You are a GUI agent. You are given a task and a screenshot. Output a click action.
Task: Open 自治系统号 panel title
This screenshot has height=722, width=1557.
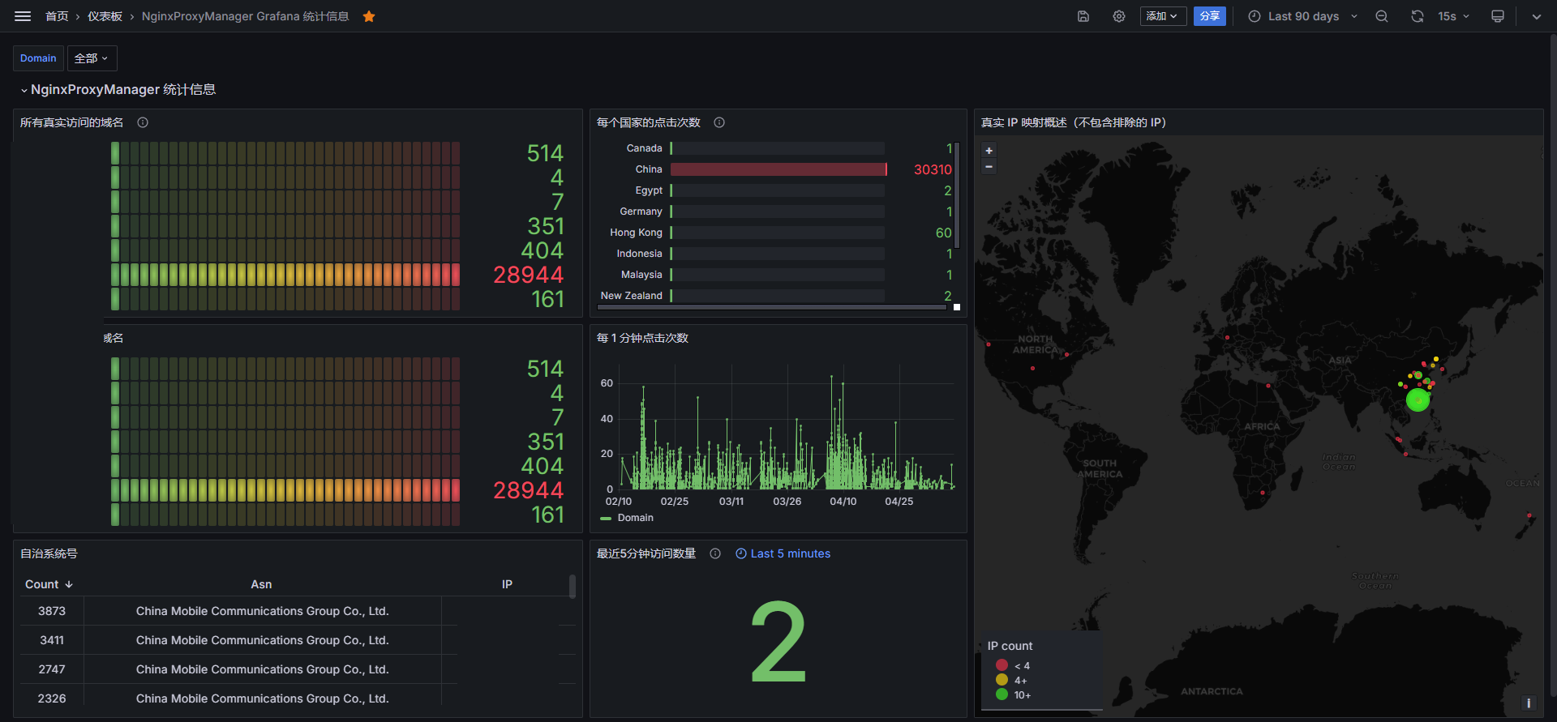49,553
